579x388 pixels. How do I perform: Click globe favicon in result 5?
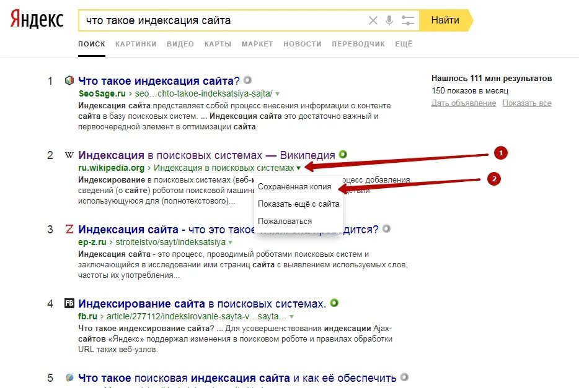coord(69,377)
